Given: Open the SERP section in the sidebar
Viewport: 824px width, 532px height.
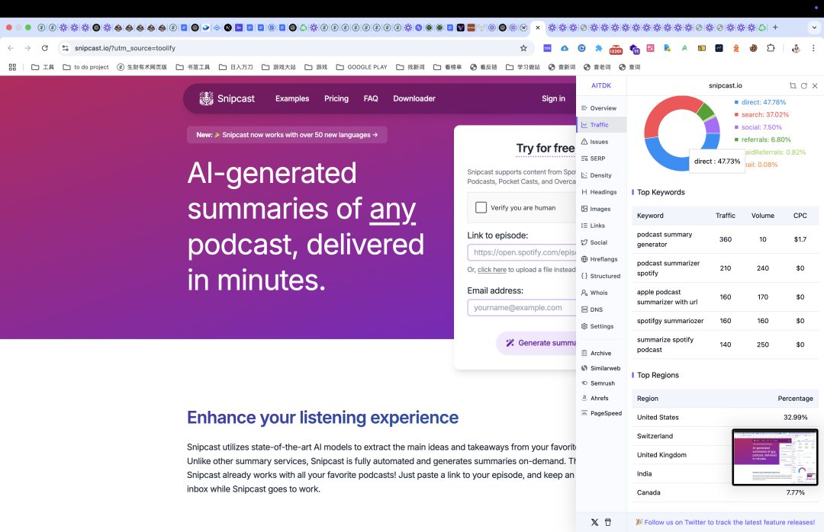Looking at the screenshot, I should 594,159.
